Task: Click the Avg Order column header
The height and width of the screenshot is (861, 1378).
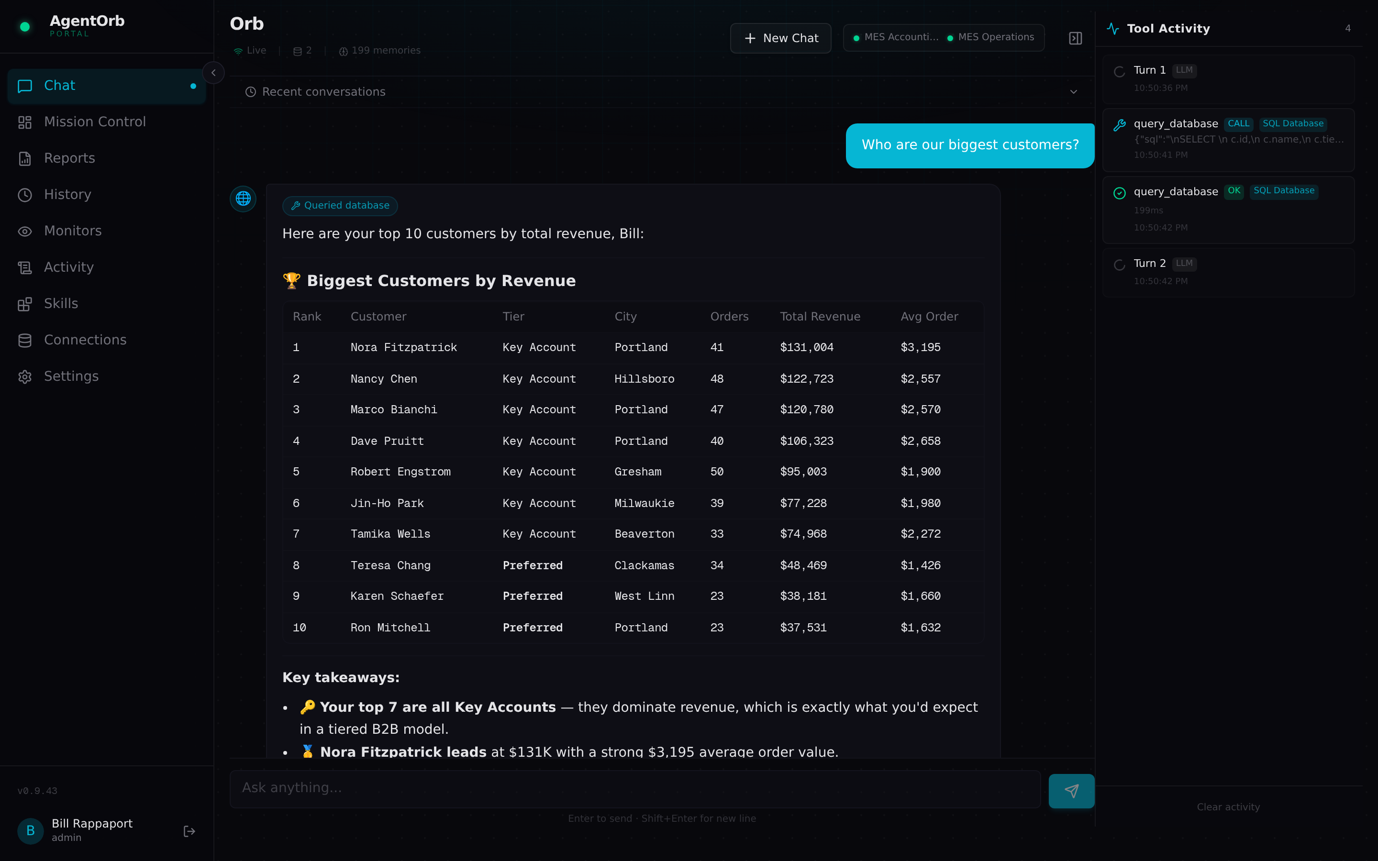Action: tap(929, 317)
